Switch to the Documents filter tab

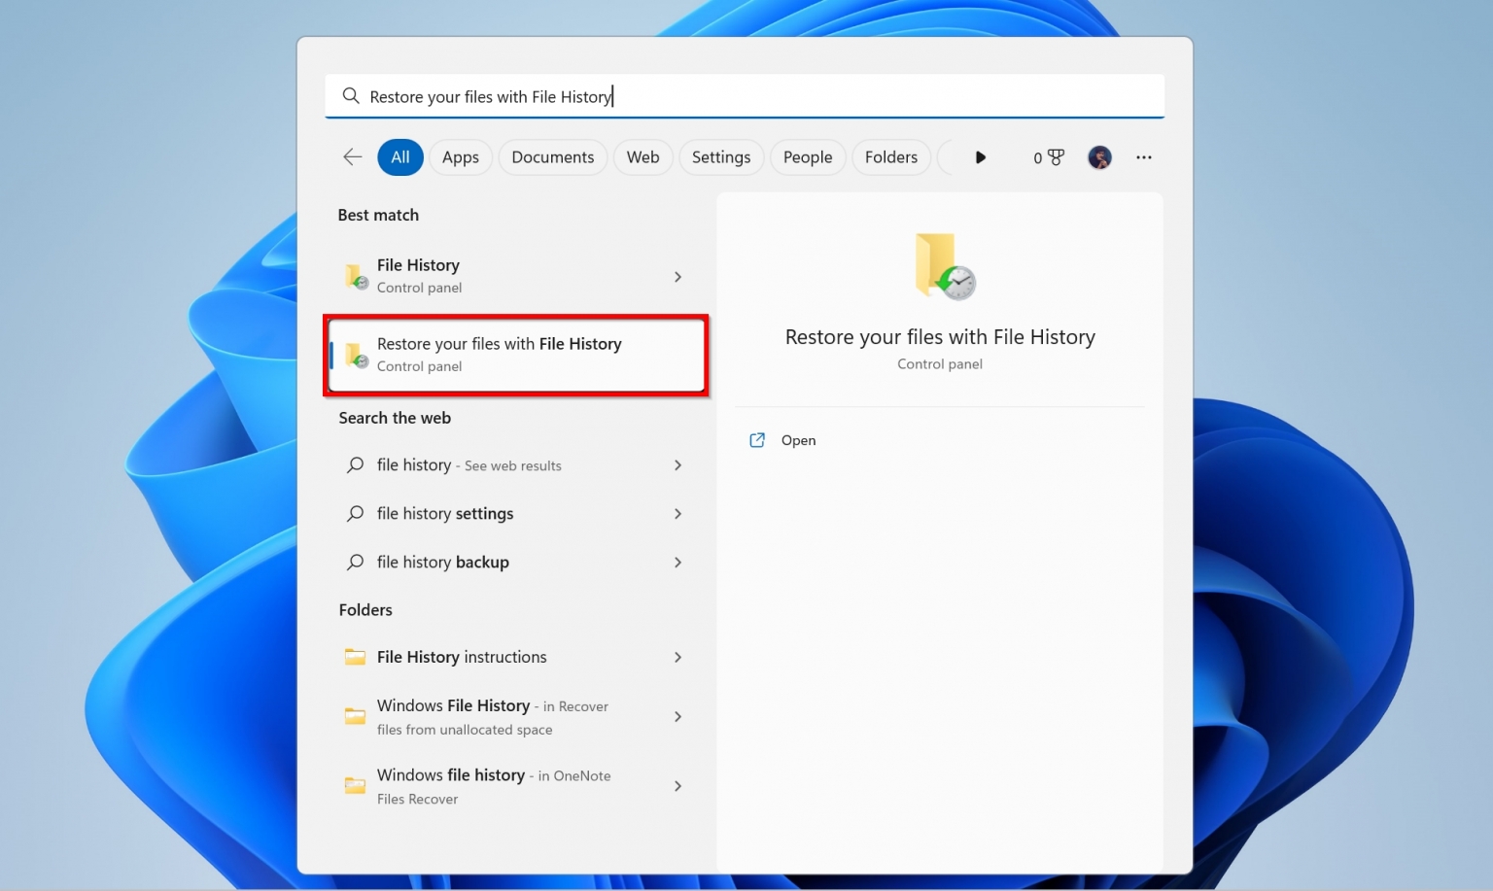coord(552,156)
